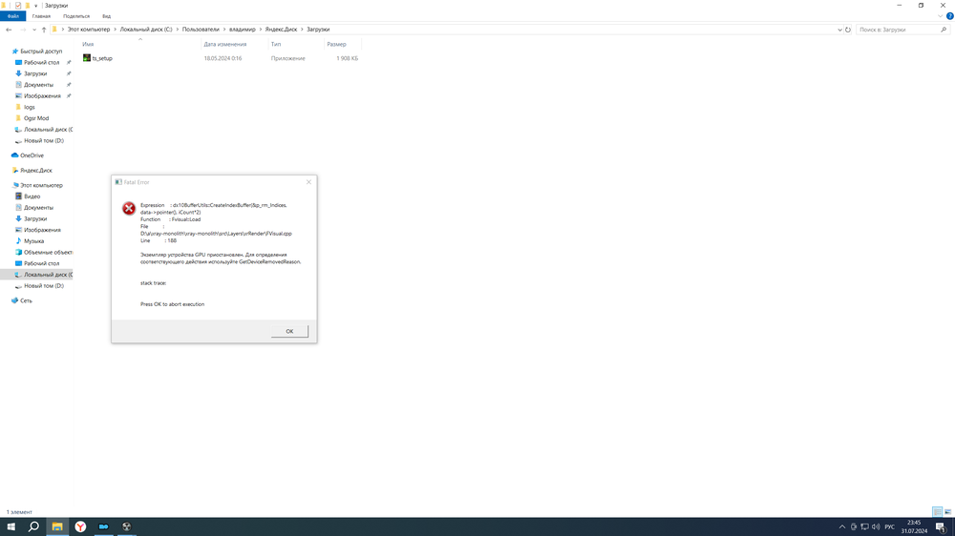Open Explorer help question mark

[949, 16]
